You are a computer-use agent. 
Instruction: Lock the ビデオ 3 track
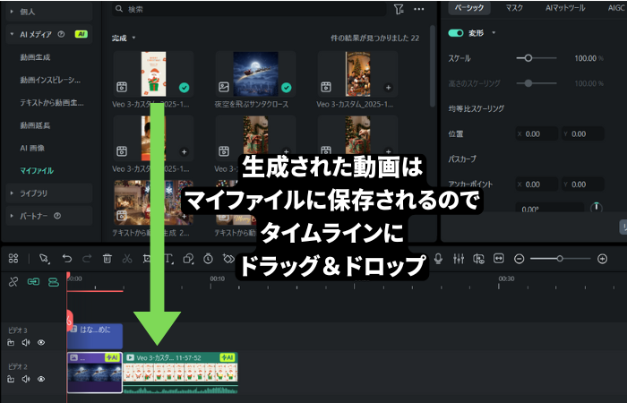tap(11, 343)
